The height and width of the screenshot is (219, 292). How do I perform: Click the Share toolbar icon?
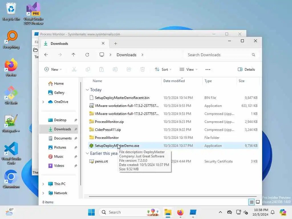(129, 70)
